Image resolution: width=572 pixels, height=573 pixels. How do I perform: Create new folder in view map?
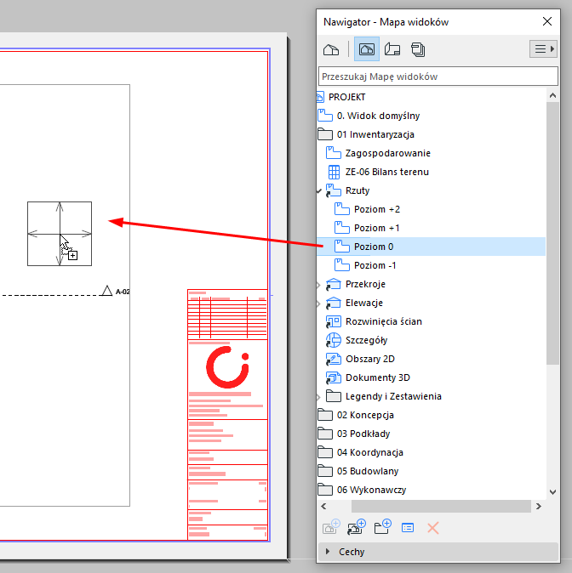[x=382, y=527]
